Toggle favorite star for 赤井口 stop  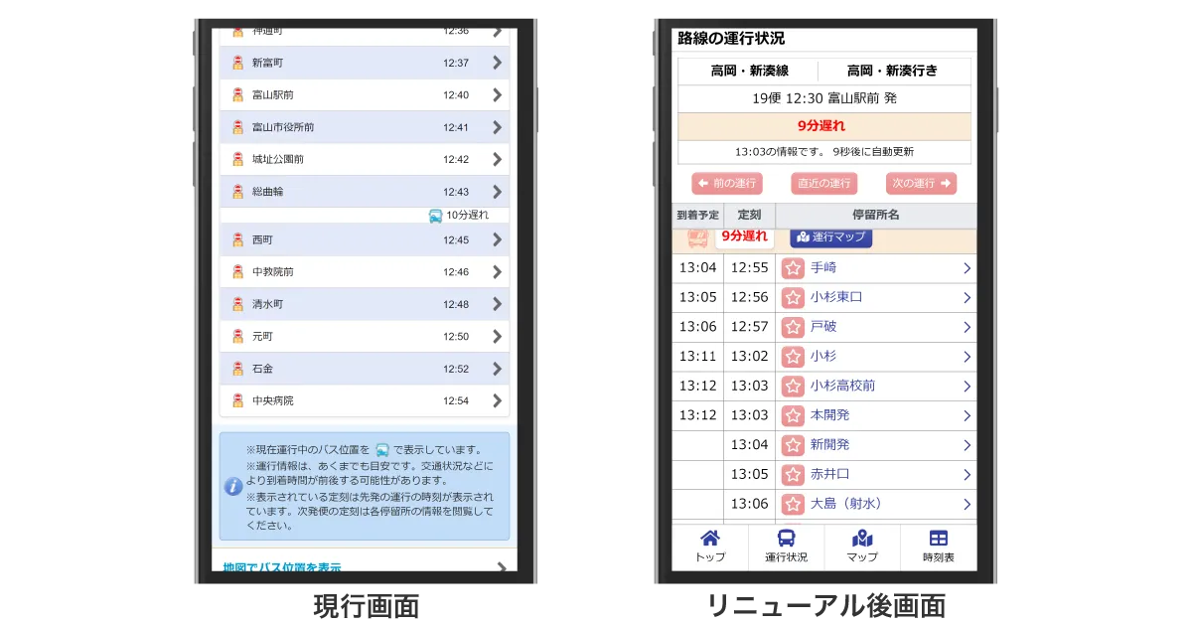[x=793, y=474]
